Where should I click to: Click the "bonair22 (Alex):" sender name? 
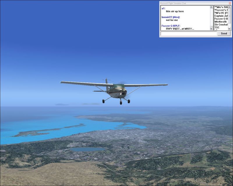[171, 17]
